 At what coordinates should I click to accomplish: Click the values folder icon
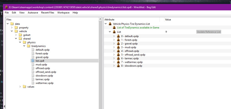pos(25,87)
